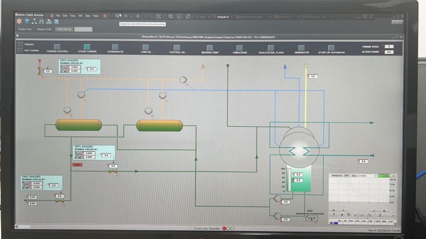Open the SEALSYSTEM_FLASH screen button

(271, 48)
